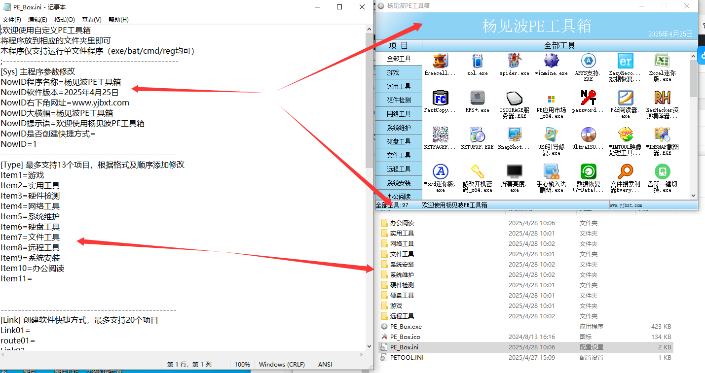Click the www.yjbxt.com website link
The image size is (705, 373).
pos(626,205)
